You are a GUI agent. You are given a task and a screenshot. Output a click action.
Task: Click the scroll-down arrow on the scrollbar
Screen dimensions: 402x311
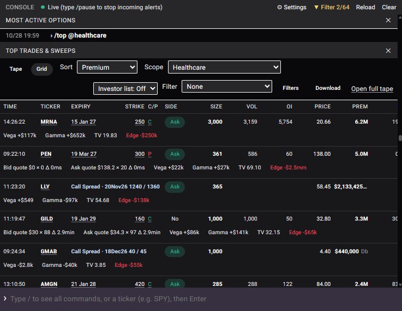pos(400,285)
